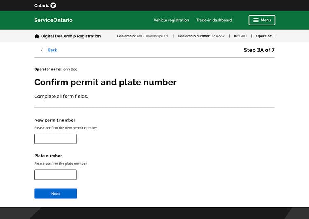Image resolution: width=309 pixels, height=219 pixels.
Task: Click the Ontario trillium logo icon
Action: pyautogui.click(x=53, y=5)
